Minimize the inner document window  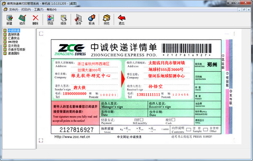[240, 10]
